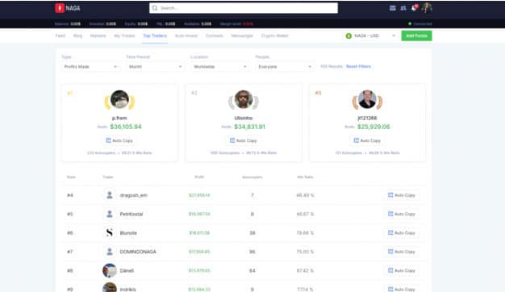Click profit value $34,831.91

(249, 127)
